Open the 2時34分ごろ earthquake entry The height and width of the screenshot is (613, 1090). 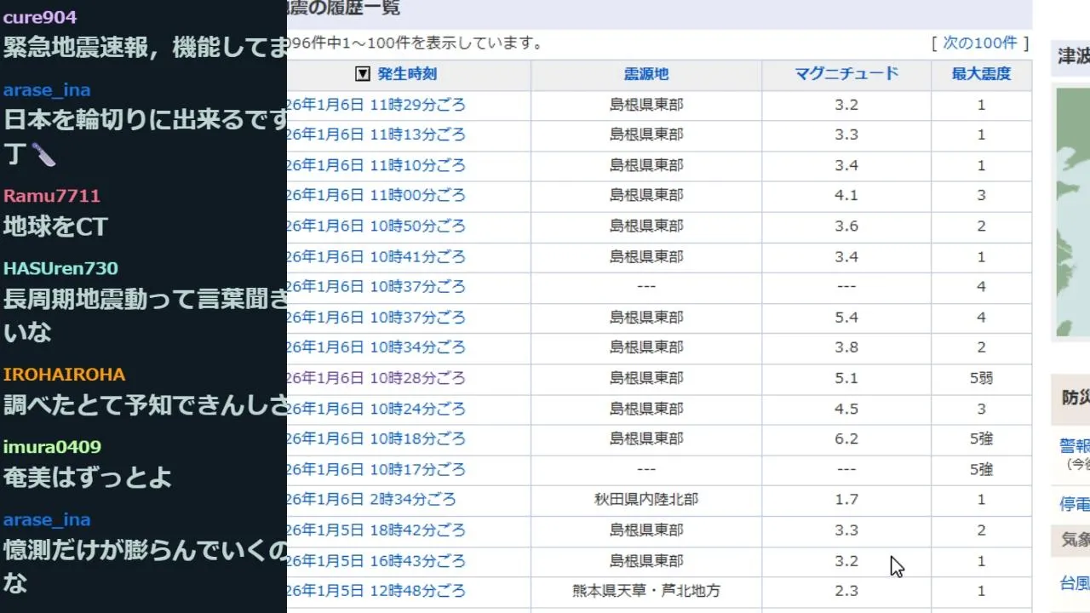click(371, 500)
